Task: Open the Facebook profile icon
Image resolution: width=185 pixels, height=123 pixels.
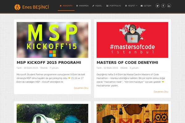Action: coord(163,6)
